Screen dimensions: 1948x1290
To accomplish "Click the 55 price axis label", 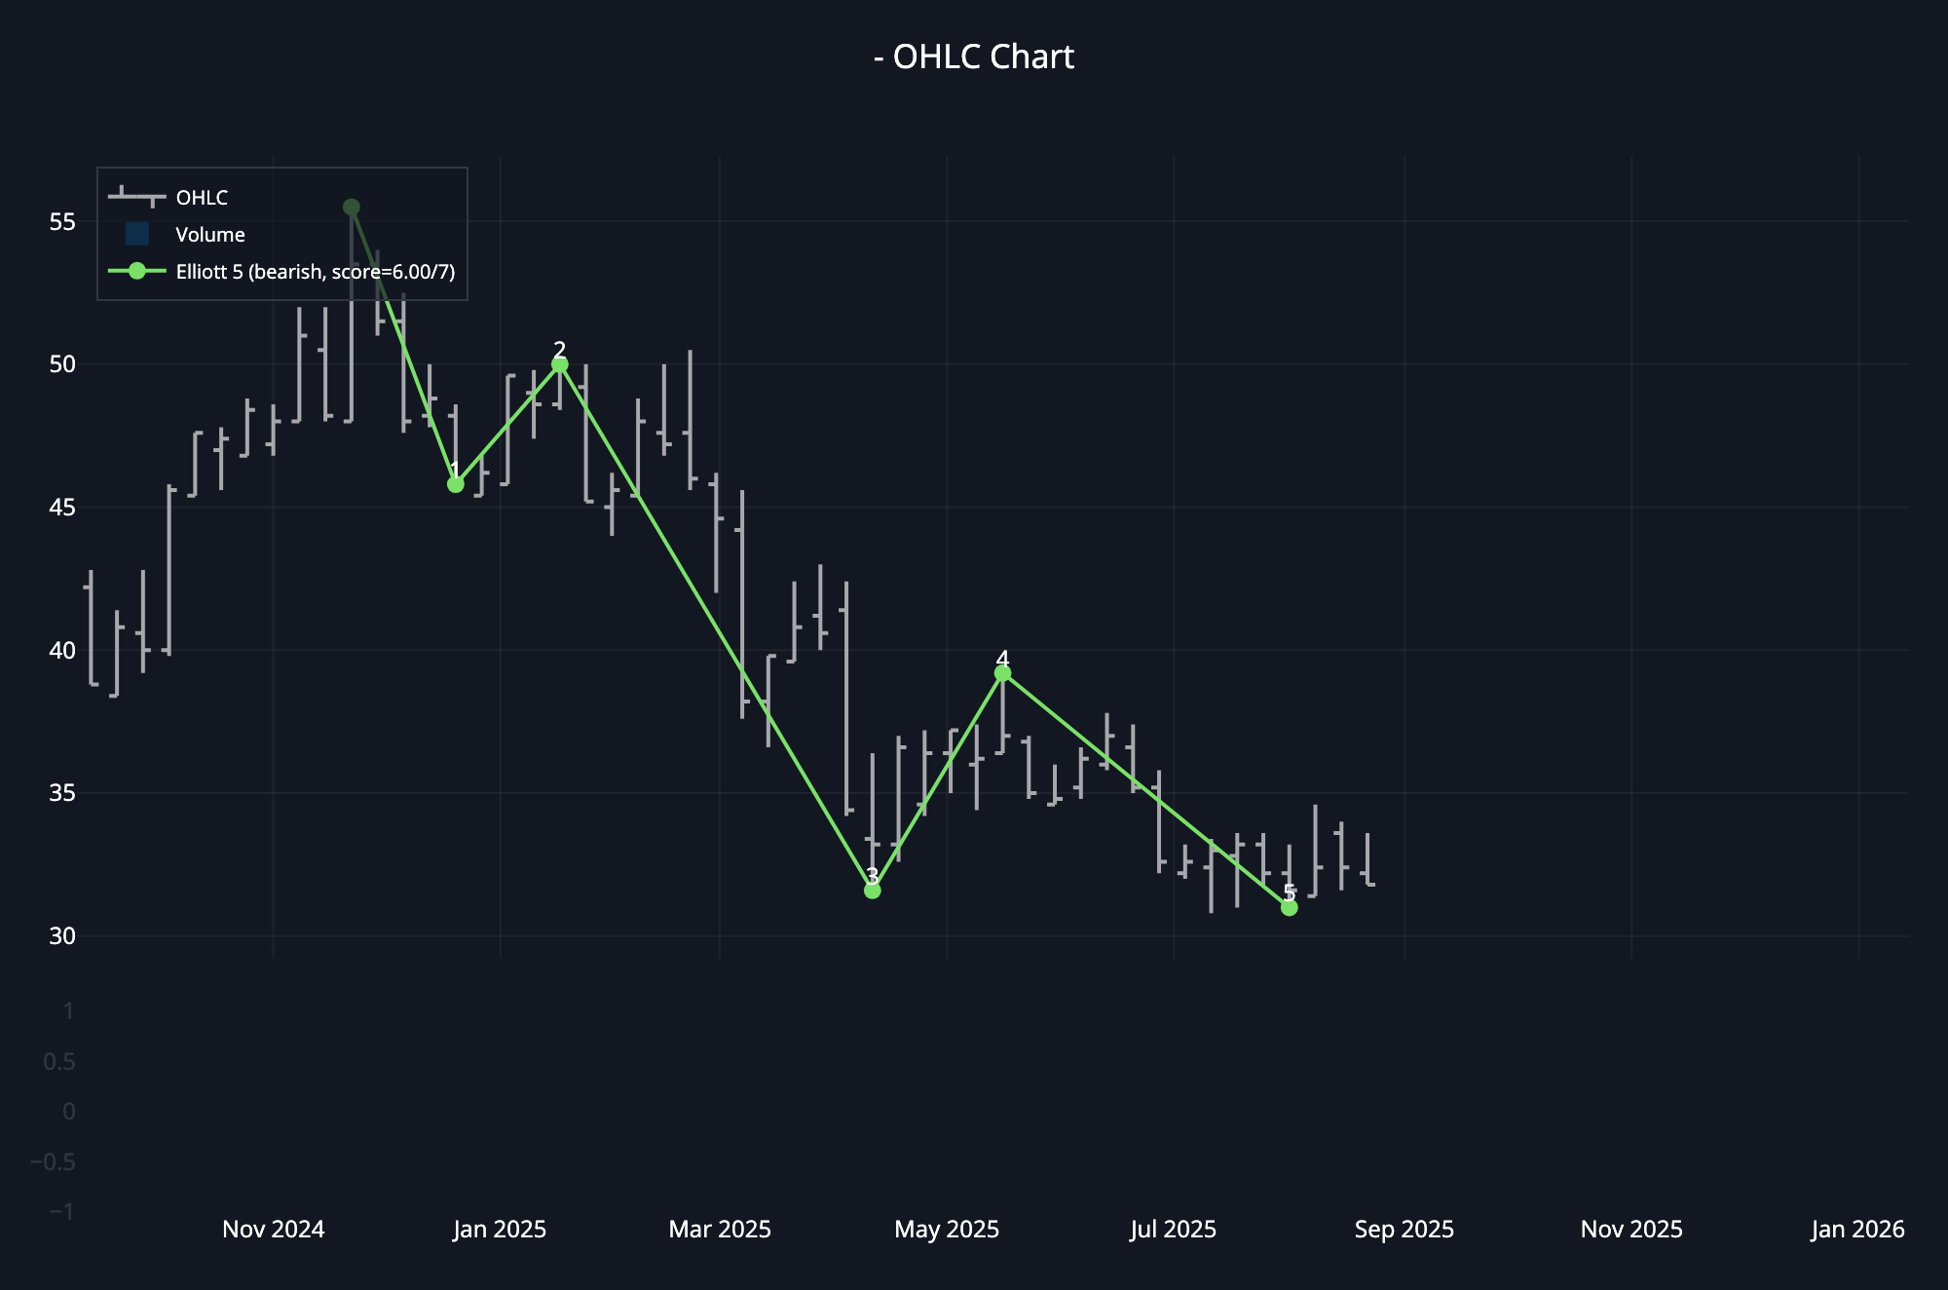I will coord(62,222).
